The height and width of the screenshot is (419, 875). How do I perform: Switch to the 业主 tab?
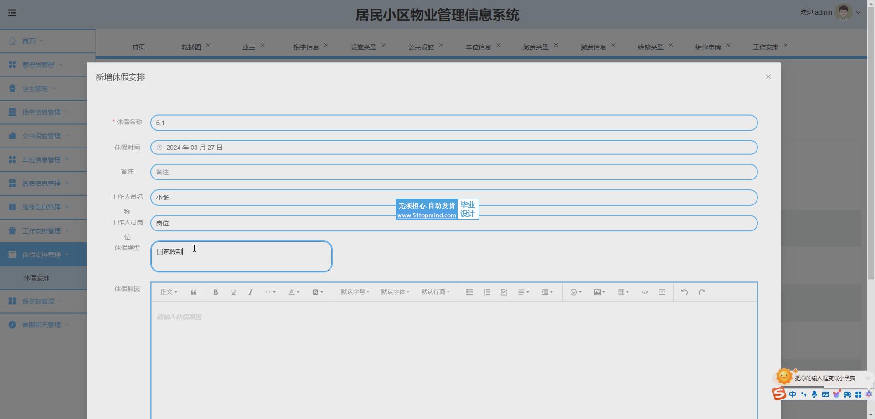pos(249,47)
